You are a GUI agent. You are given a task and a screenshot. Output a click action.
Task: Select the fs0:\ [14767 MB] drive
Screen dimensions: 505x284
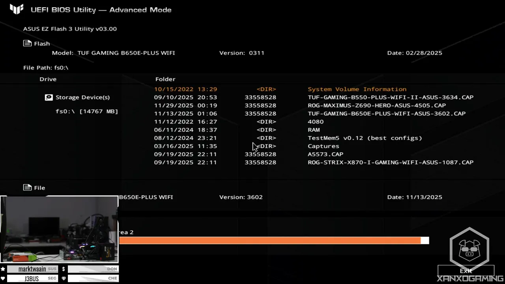pyautogui.click(x=87, y=111)
